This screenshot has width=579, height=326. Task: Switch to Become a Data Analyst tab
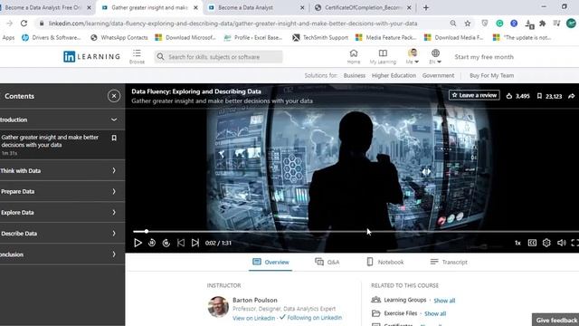(x=256, y=7)
